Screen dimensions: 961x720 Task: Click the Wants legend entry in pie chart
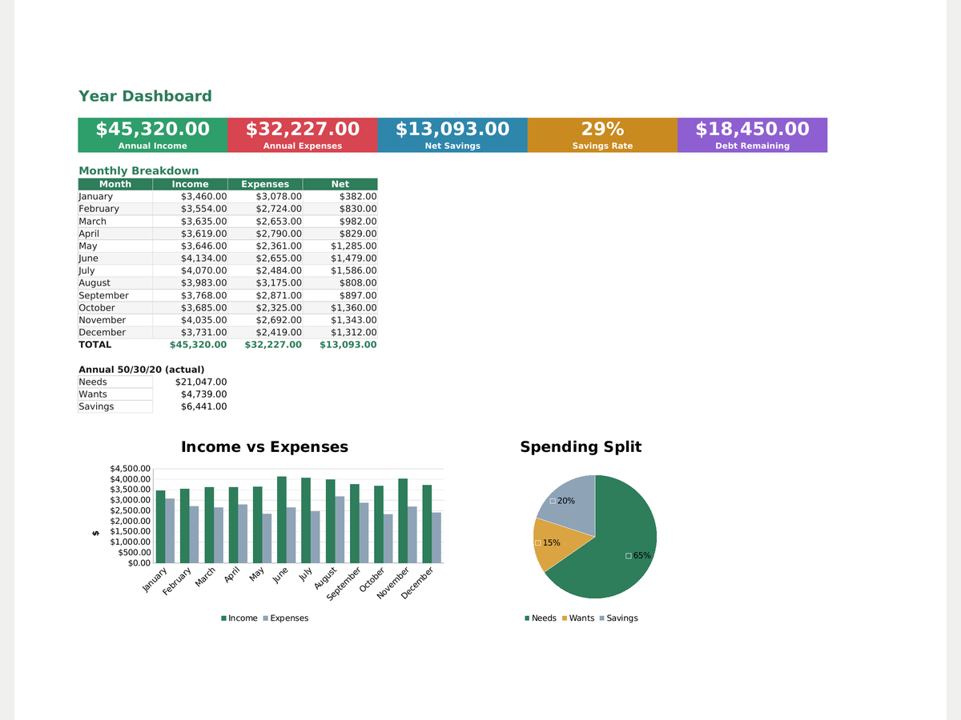[578, 618]
